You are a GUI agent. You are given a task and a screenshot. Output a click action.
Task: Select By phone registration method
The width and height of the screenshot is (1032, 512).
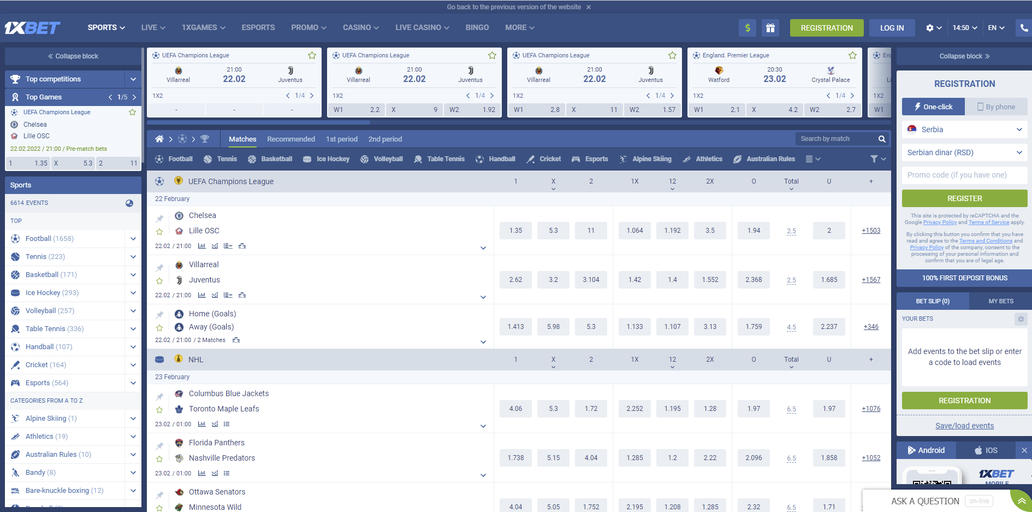pyautogui.click(x=997, y=107)
